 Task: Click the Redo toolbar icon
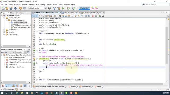tap(24, 8)
